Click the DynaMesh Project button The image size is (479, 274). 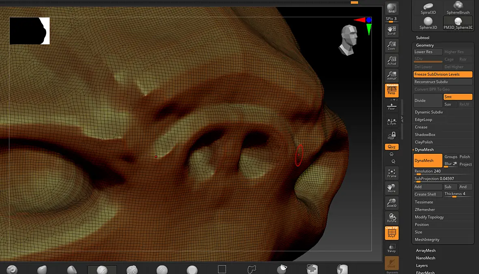(466, 164)
